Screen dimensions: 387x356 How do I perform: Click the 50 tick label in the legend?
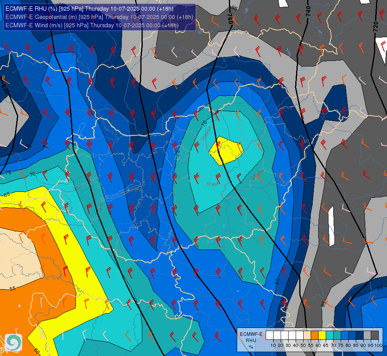tap(303, 345)
